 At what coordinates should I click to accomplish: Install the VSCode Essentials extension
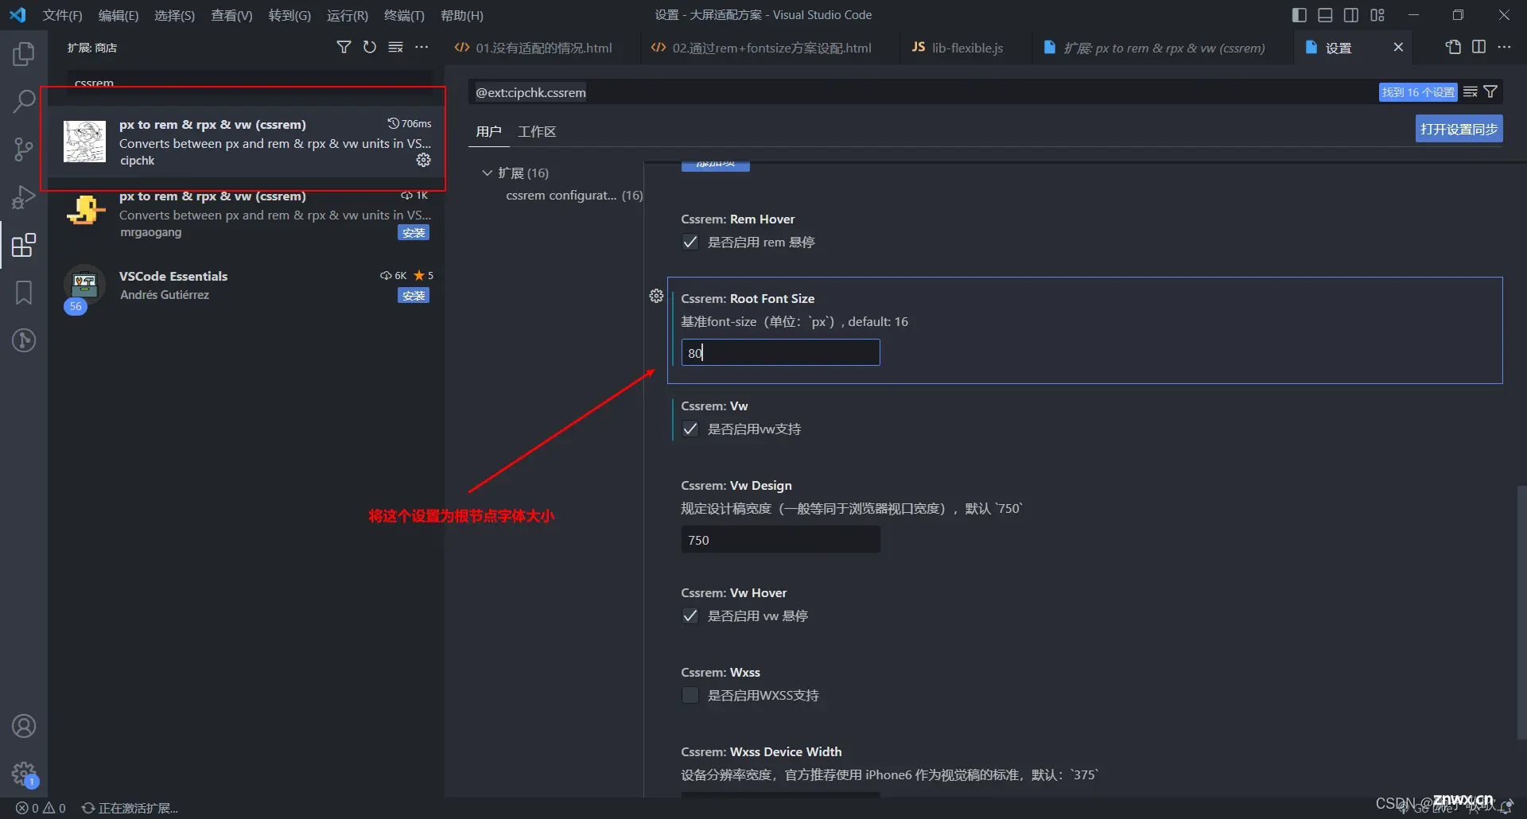click(x=414, y=296)
